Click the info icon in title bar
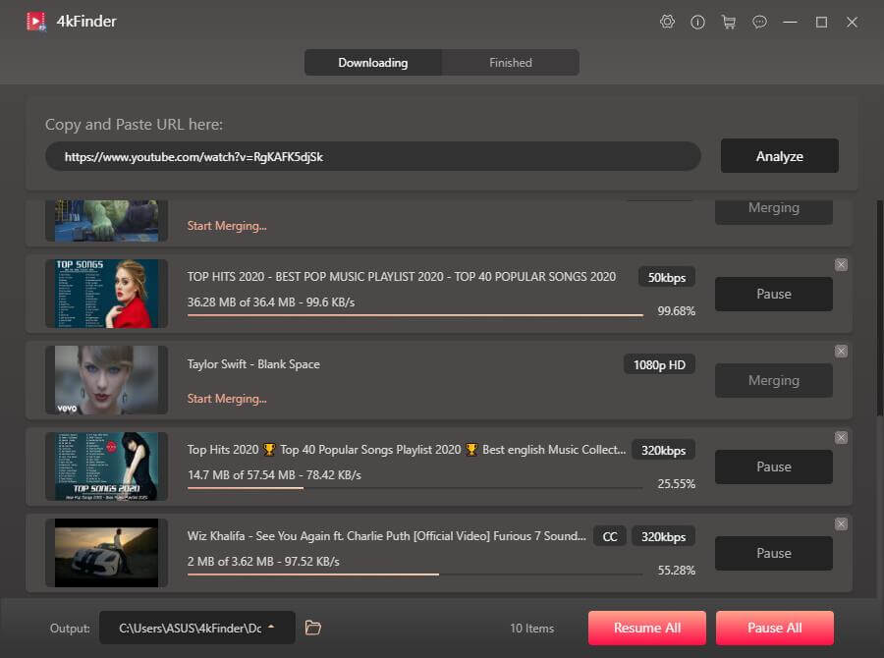884x658 pixels. (x=698, y=22)
